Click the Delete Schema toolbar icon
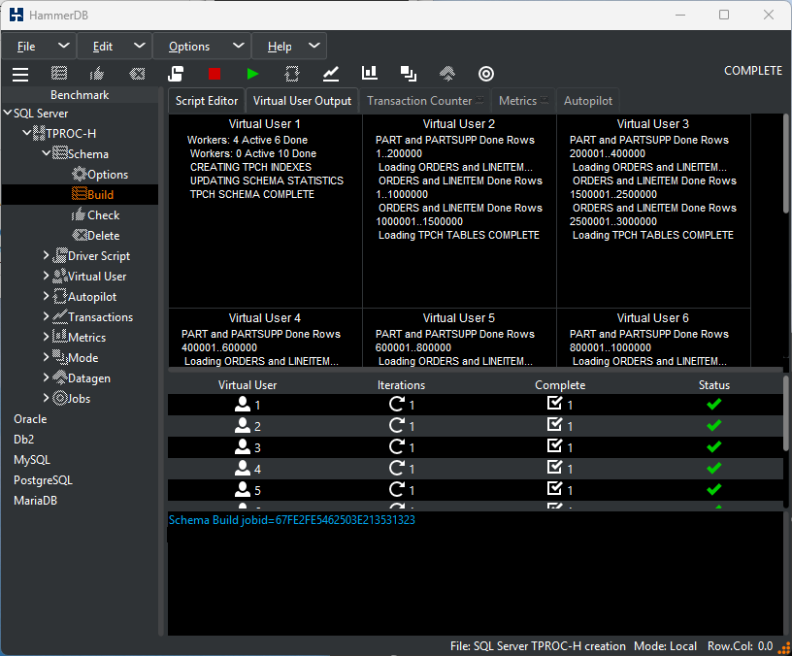 point(137,74)
